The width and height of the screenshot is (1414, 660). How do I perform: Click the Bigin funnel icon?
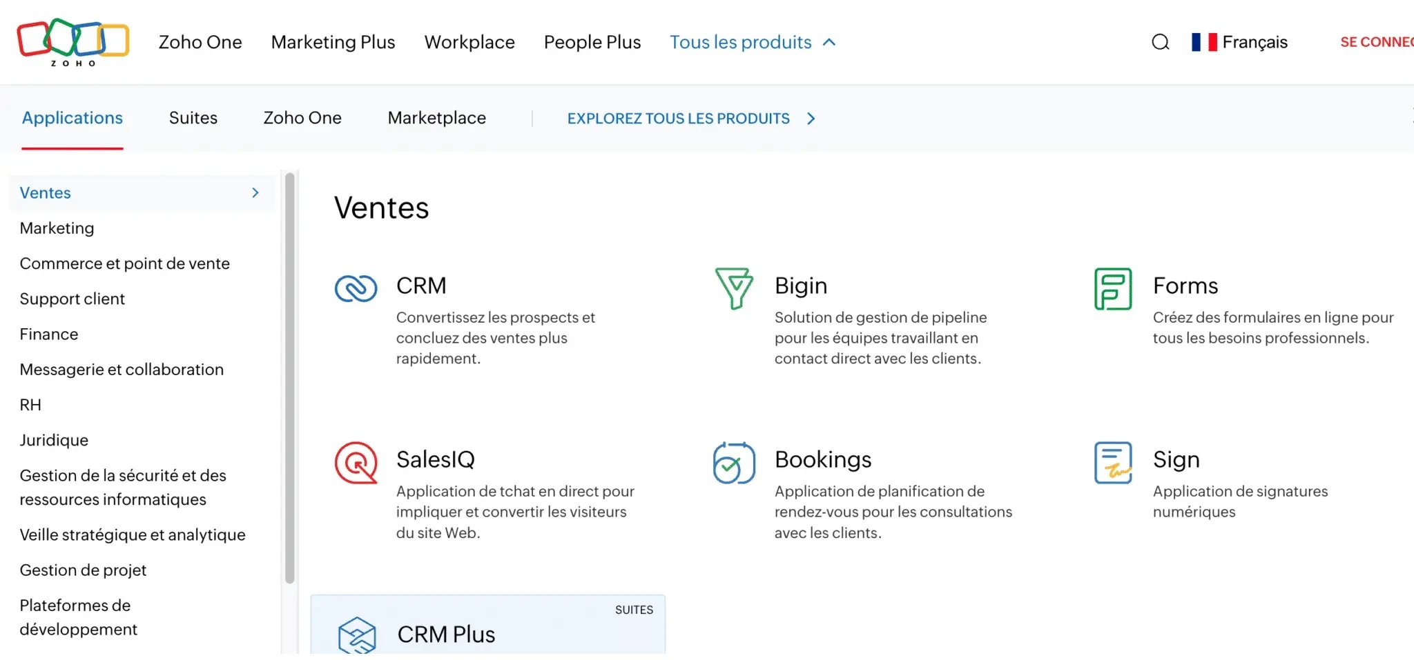tap(733, 288)
